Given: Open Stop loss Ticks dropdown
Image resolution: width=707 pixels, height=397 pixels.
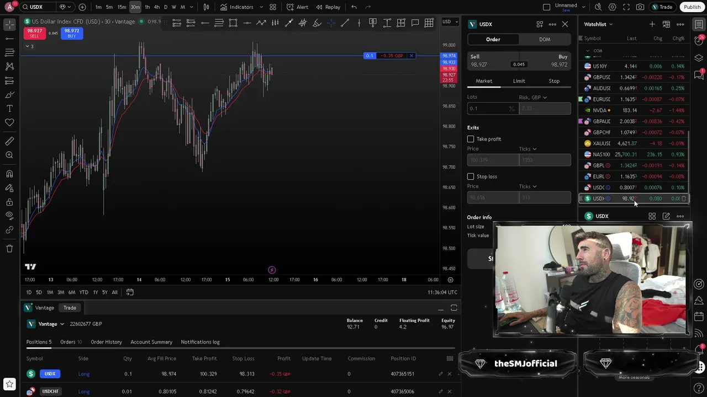Looking at the screenshot, I should (527, 186).
